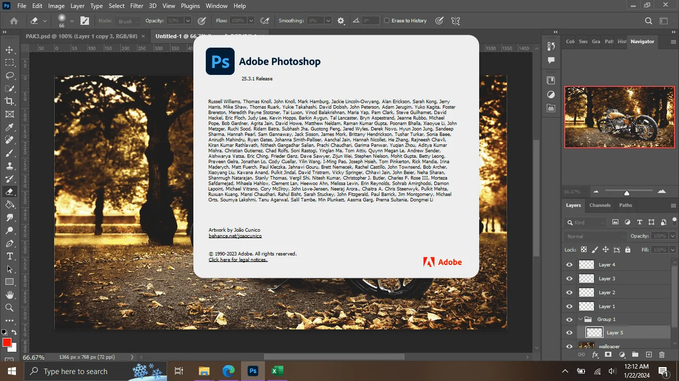The width and height of the screenshot is (679, 381).
Task: Open the Search icon in options bar
Action: click(x=648, y=21)
